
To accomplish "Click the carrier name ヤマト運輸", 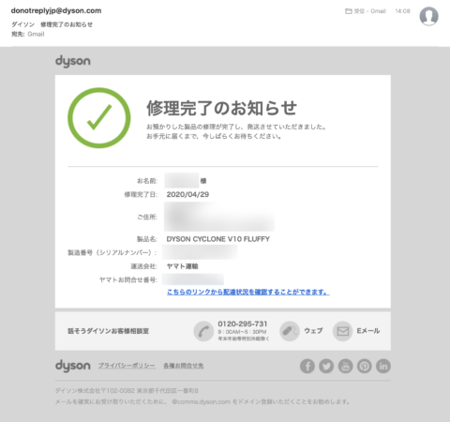I will pyautogui.click(x=182, y=266).
